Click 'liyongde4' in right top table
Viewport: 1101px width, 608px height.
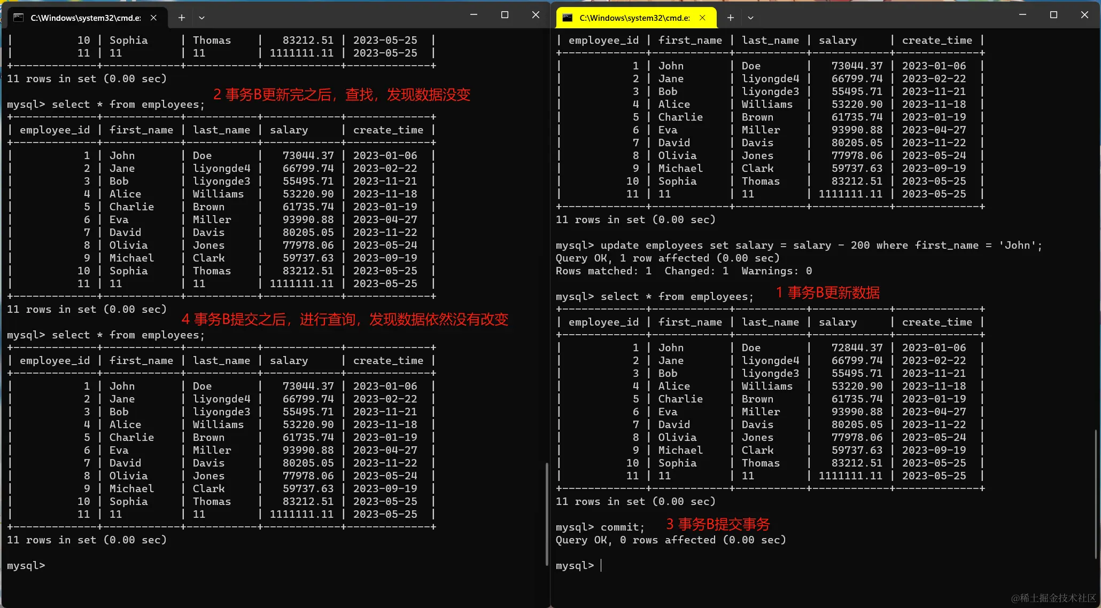point(770,78)
